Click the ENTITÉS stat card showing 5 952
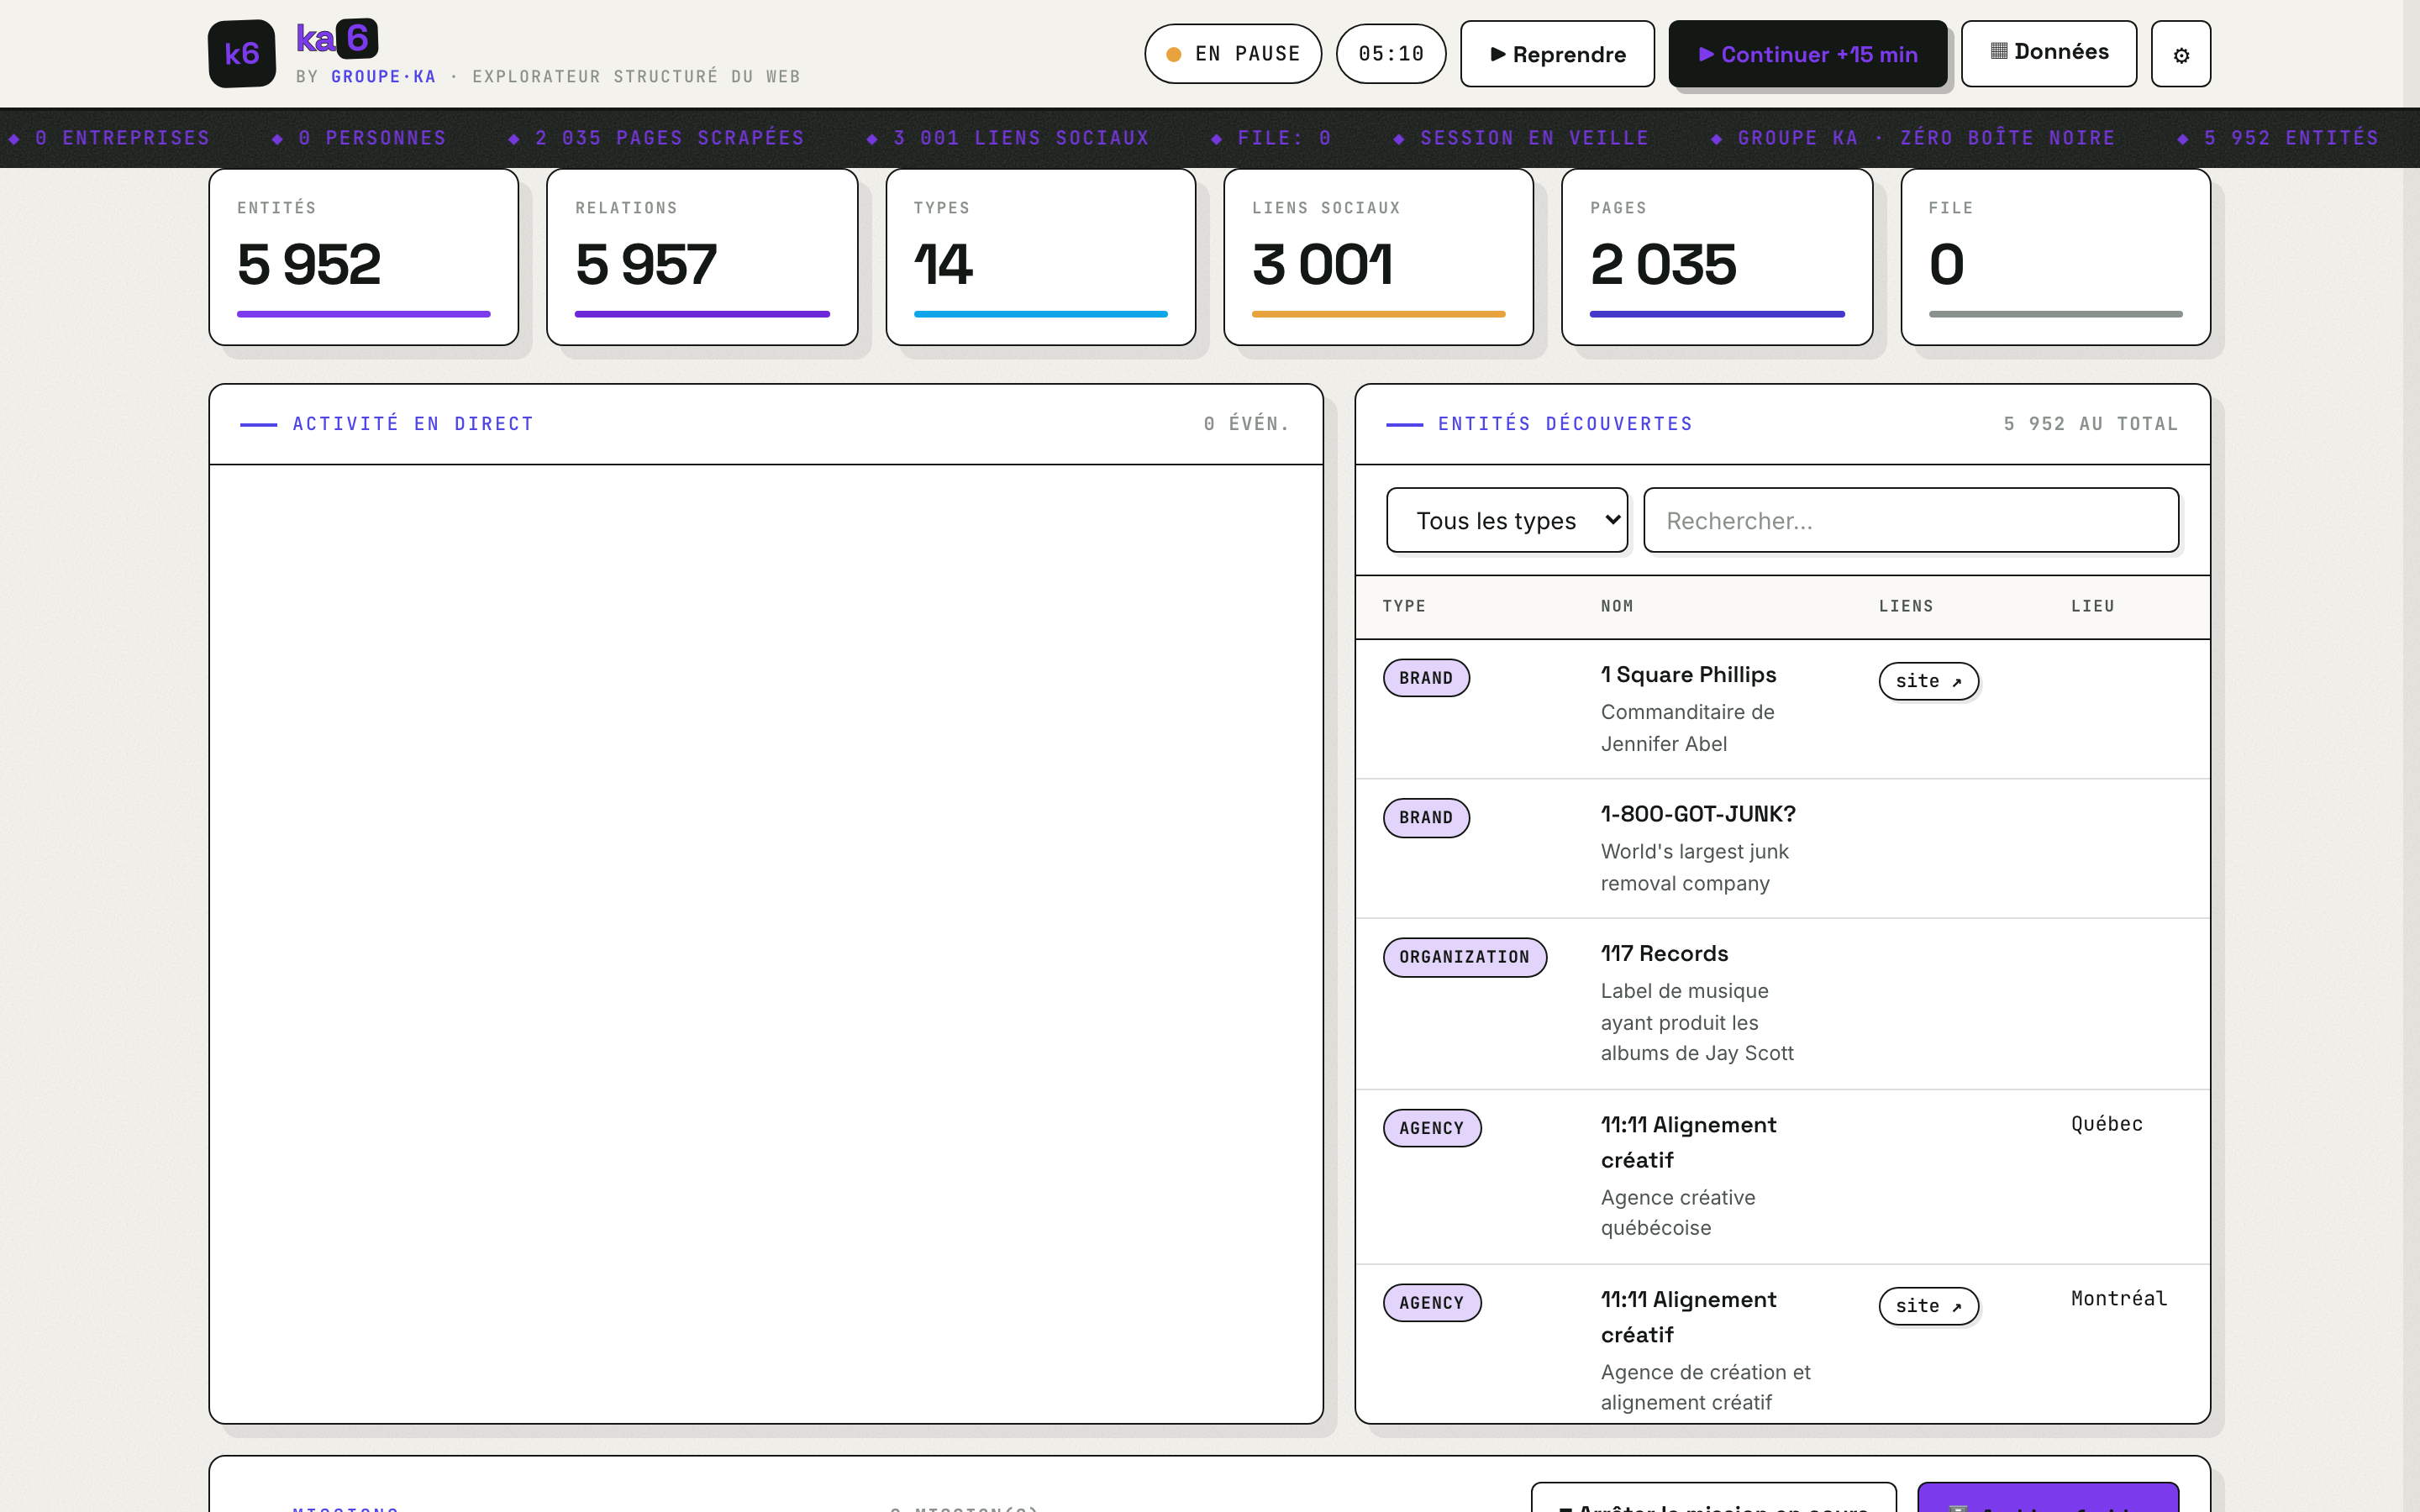Screen dimensions: 2420x1512 point(364,257)
